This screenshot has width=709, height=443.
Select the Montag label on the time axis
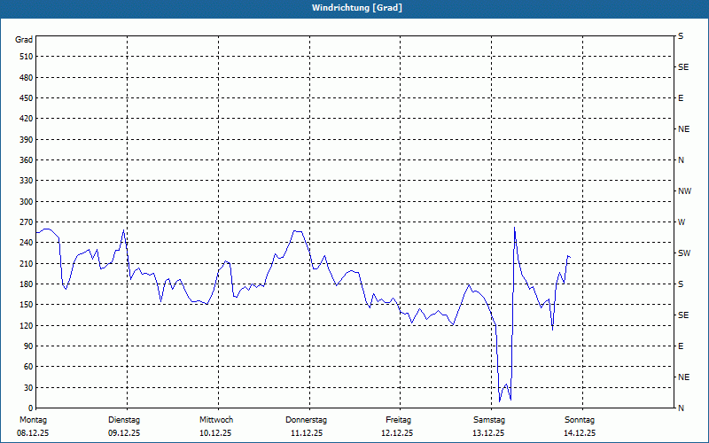(33, 419)
